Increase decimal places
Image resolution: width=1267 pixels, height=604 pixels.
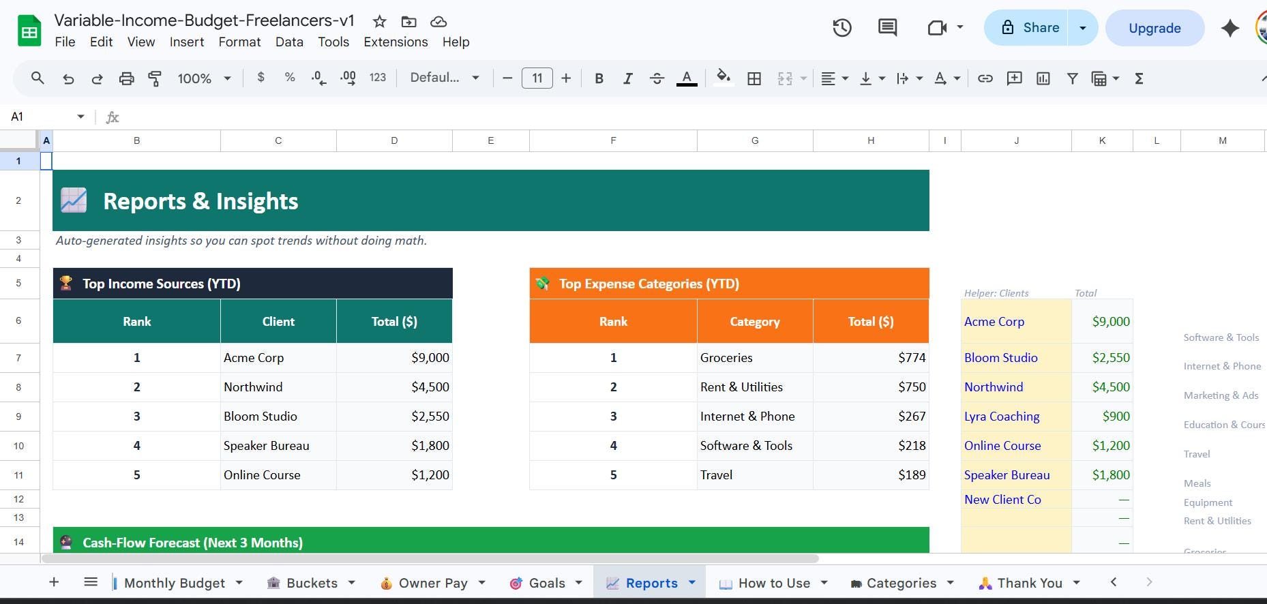tap(348, 78)
